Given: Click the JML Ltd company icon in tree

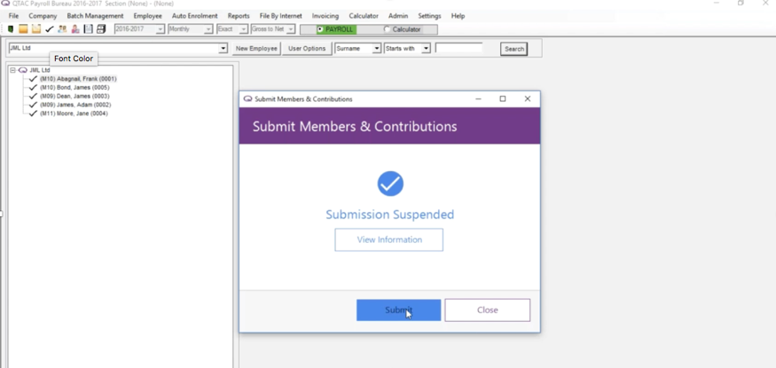Looking at the screenshot, I should pyautogui.click(x=23, y=70).
